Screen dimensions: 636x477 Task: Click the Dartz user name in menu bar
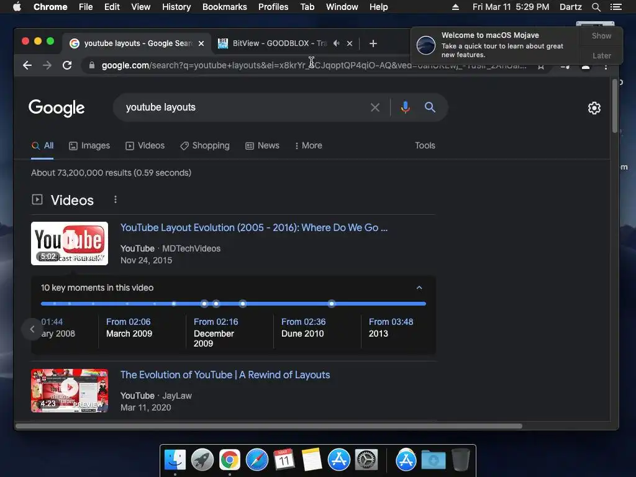(570, 7)
